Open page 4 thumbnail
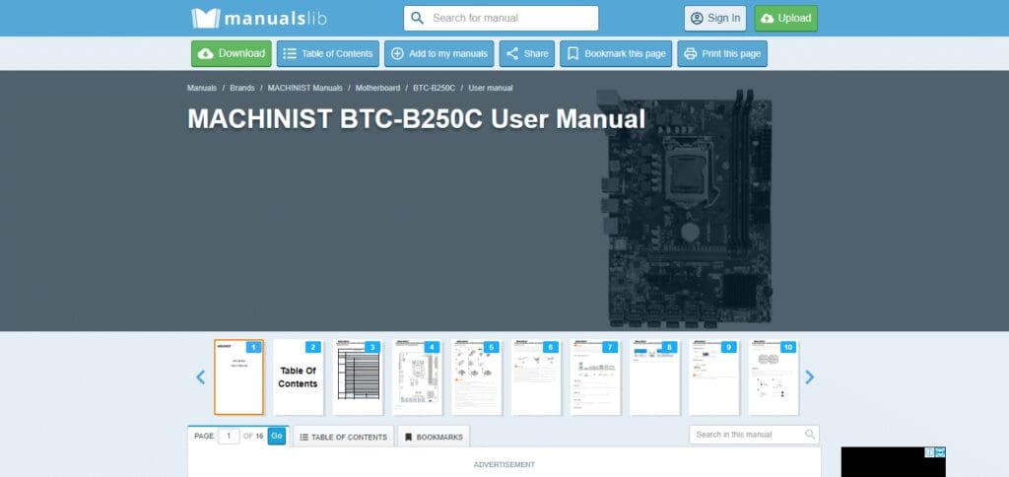Image resolution: width=1009 pixels, height=477 pixels. [417, 377]
